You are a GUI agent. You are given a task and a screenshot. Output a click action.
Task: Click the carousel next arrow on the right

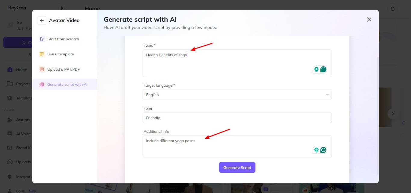tap(392, 114)
